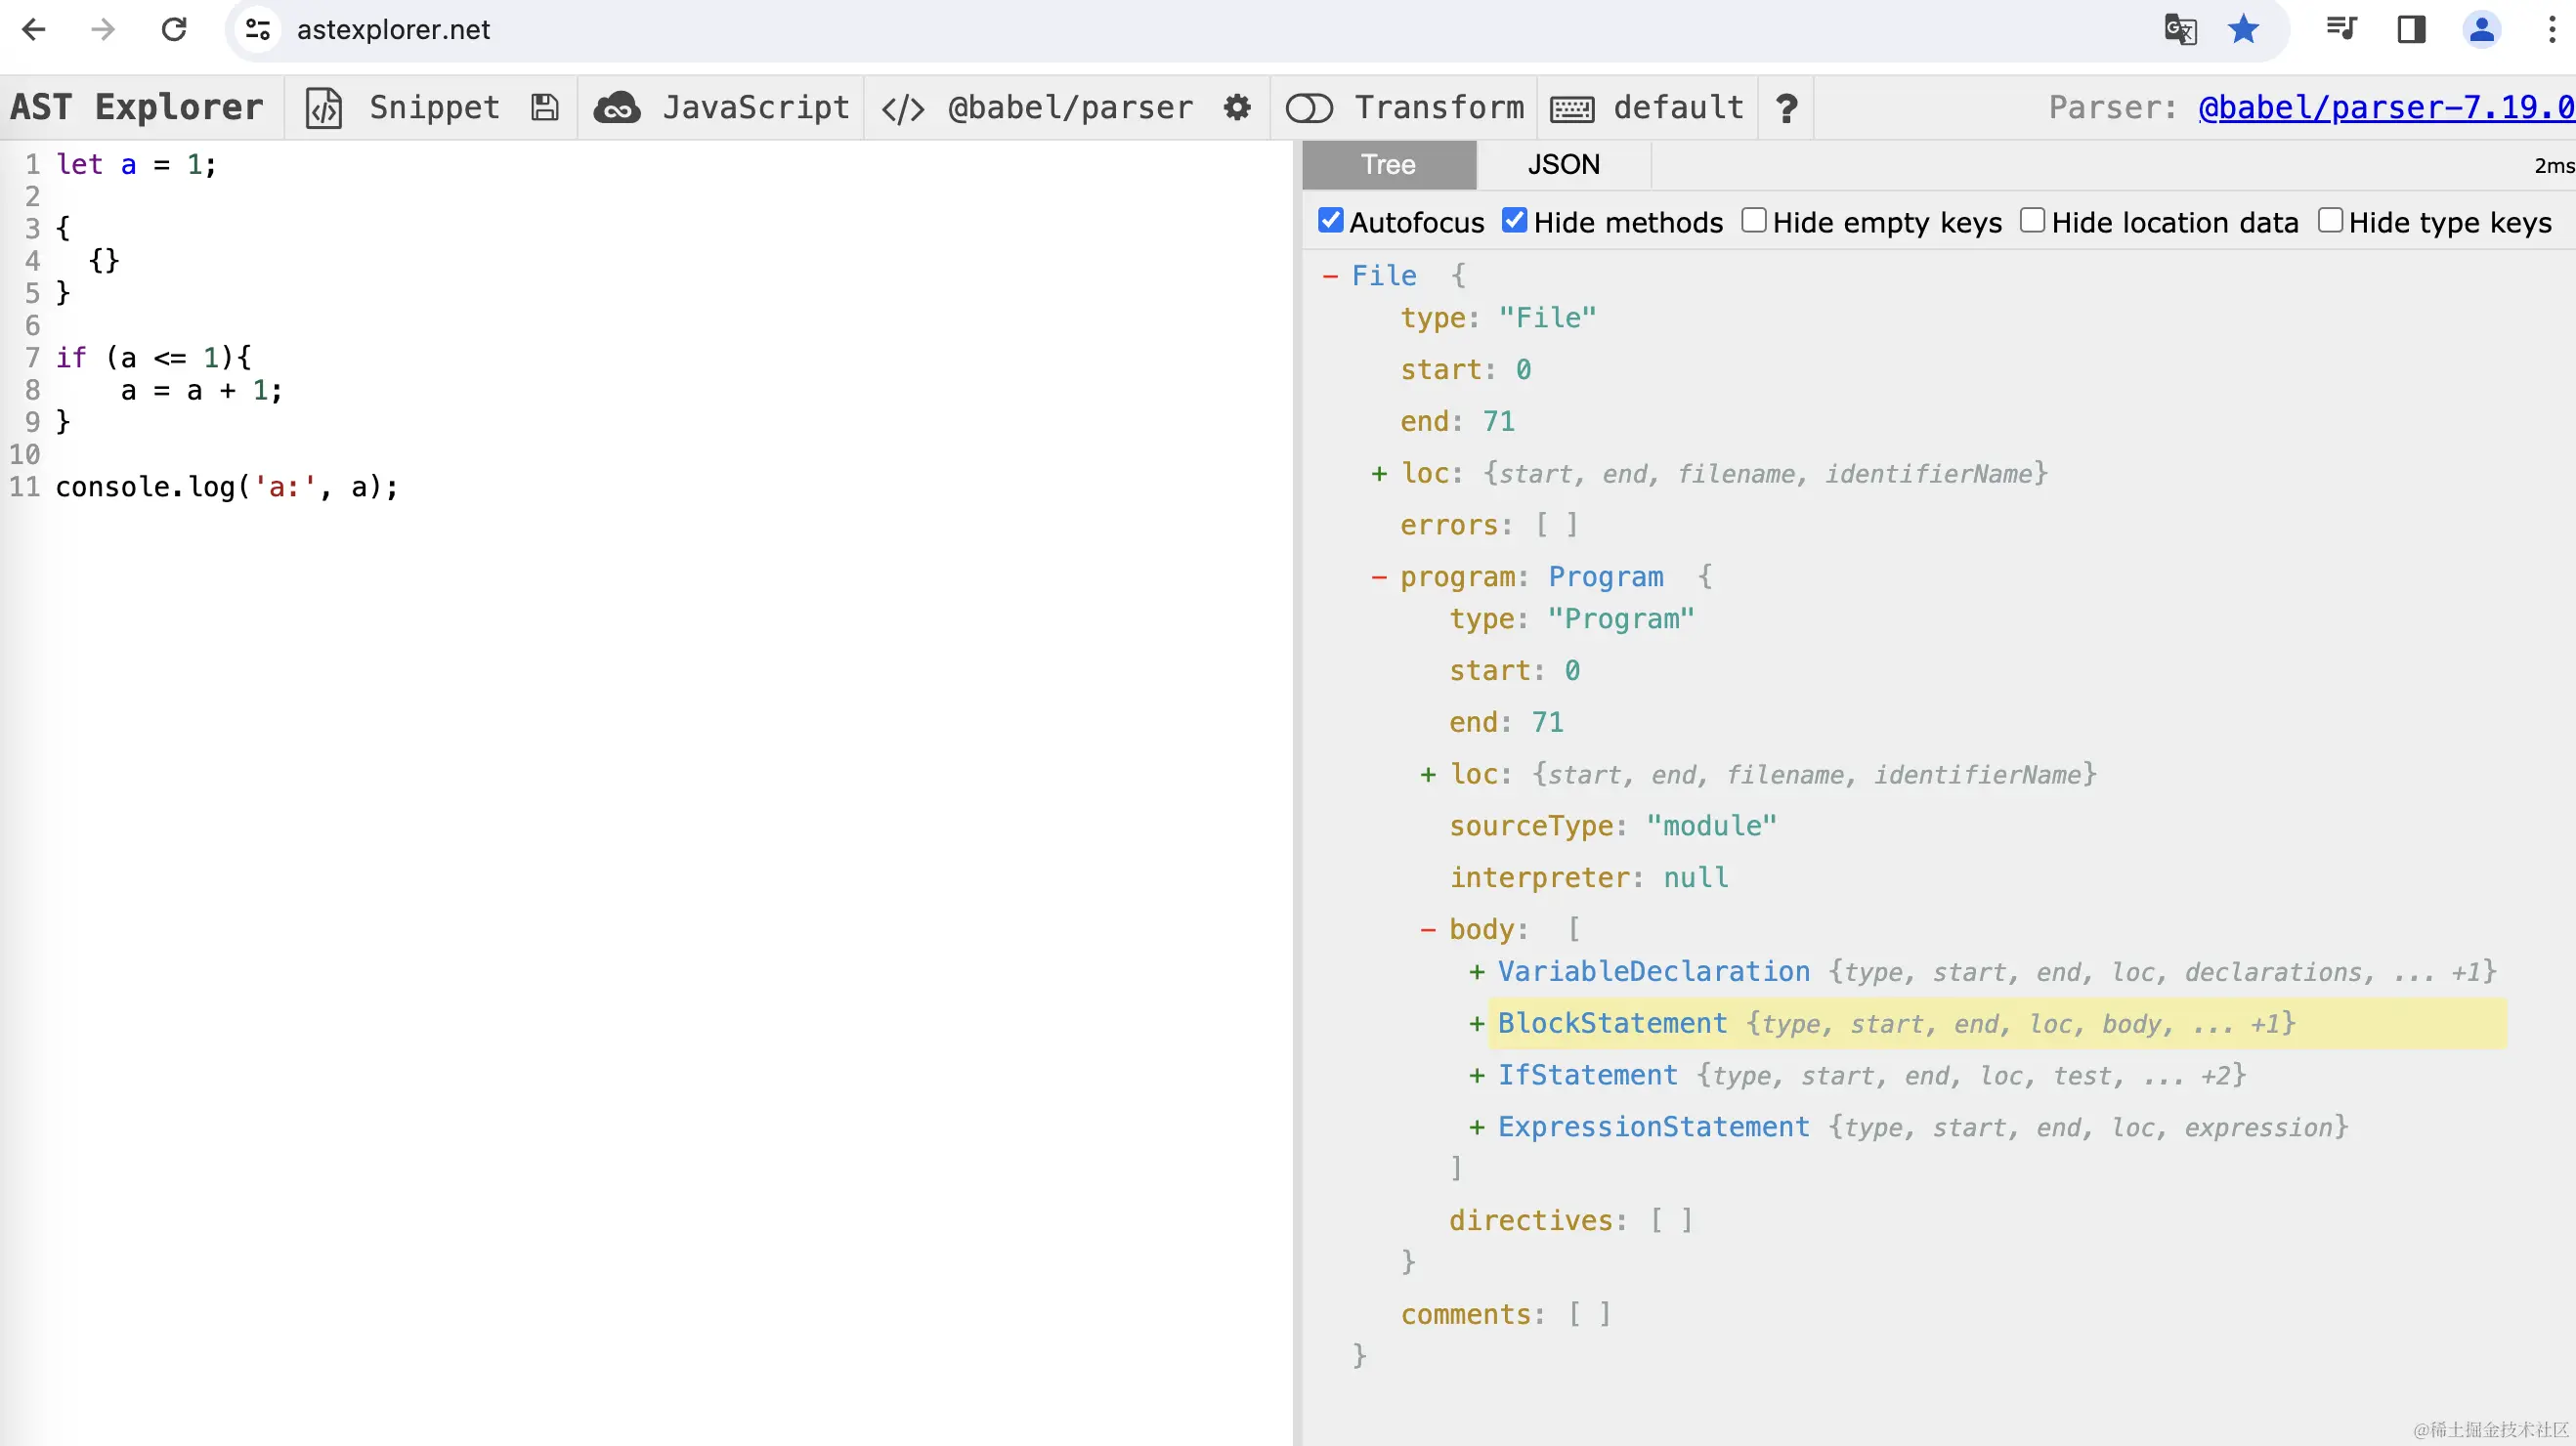Enable Hide location data checkbox
The width and height of the screenshot is (2576, 1446).
coord(2032,221)
